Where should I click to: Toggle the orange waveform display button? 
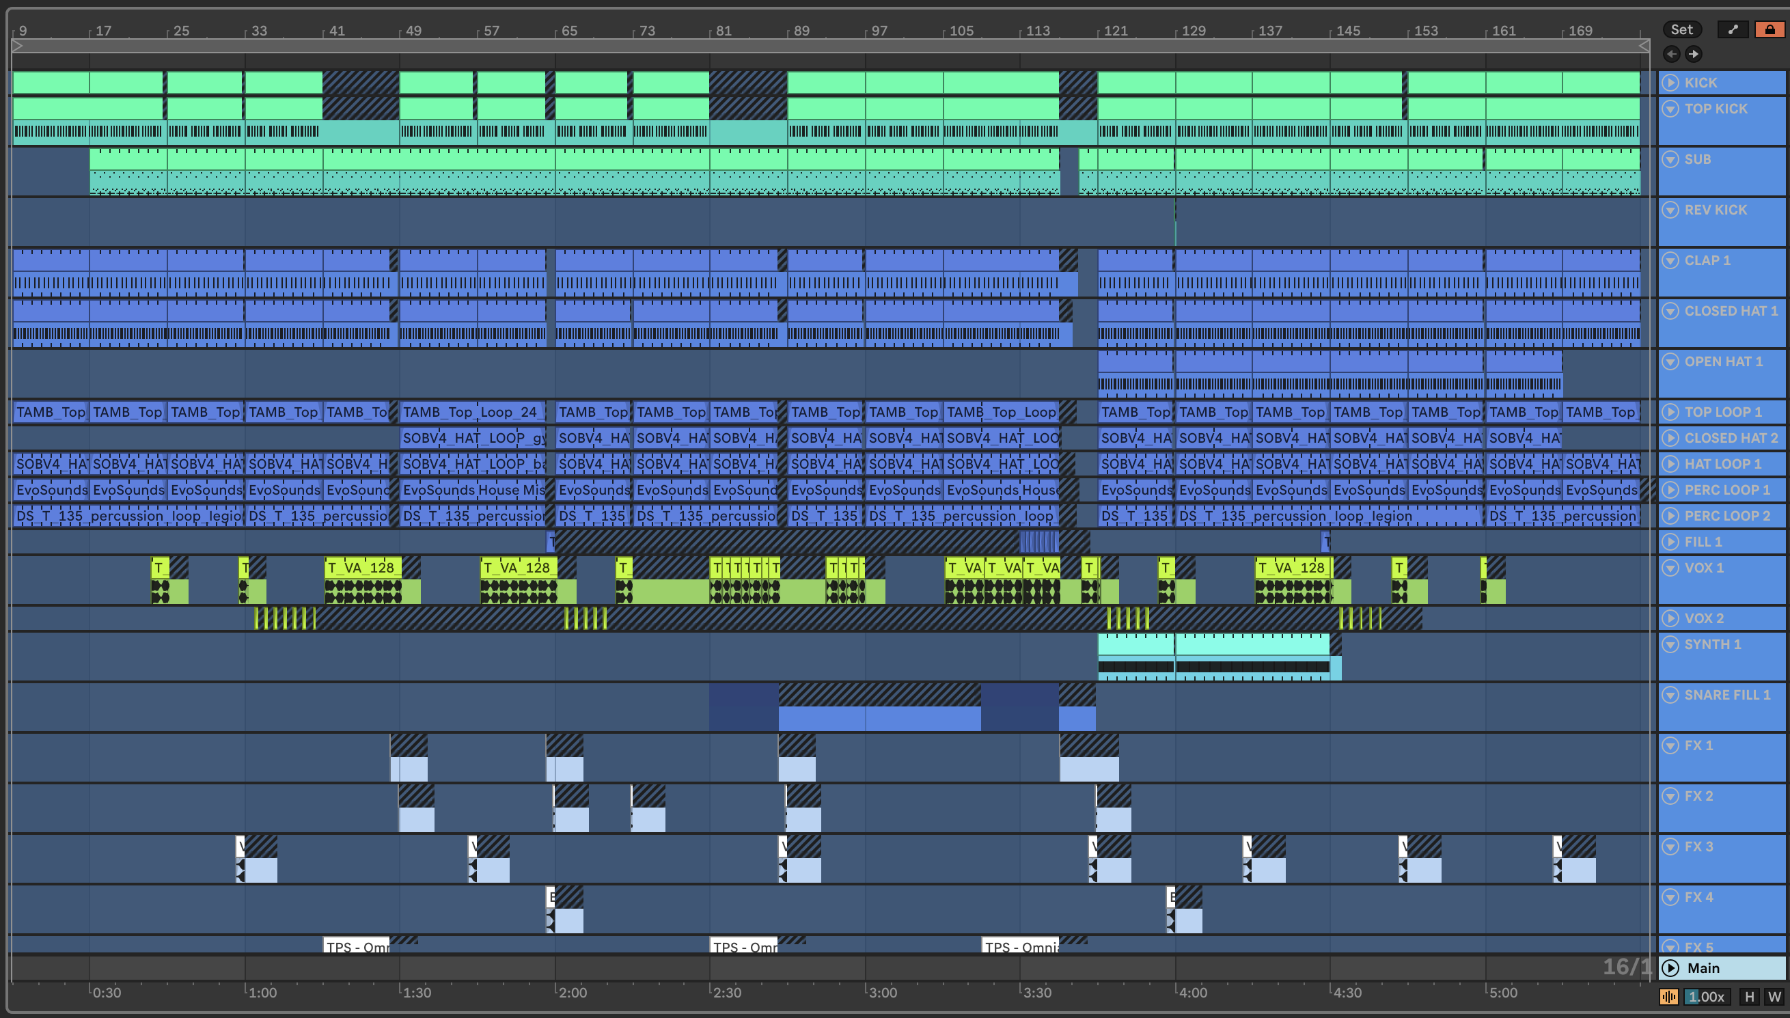pyautogui.click(x=1668, y=996)
